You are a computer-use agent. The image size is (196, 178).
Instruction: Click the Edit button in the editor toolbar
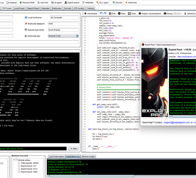[x=112, y=14]
